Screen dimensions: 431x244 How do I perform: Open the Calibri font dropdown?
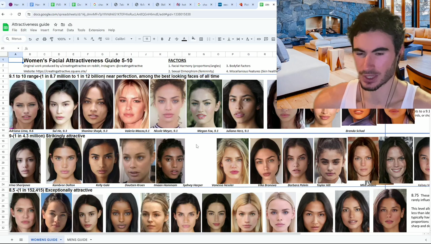point(124,39)
